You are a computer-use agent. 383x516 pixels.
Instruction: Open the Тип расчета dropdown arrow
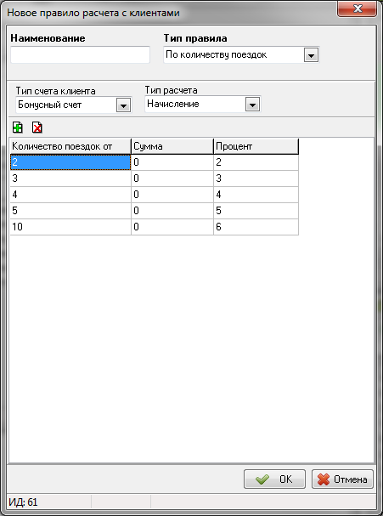pos(252,105)
